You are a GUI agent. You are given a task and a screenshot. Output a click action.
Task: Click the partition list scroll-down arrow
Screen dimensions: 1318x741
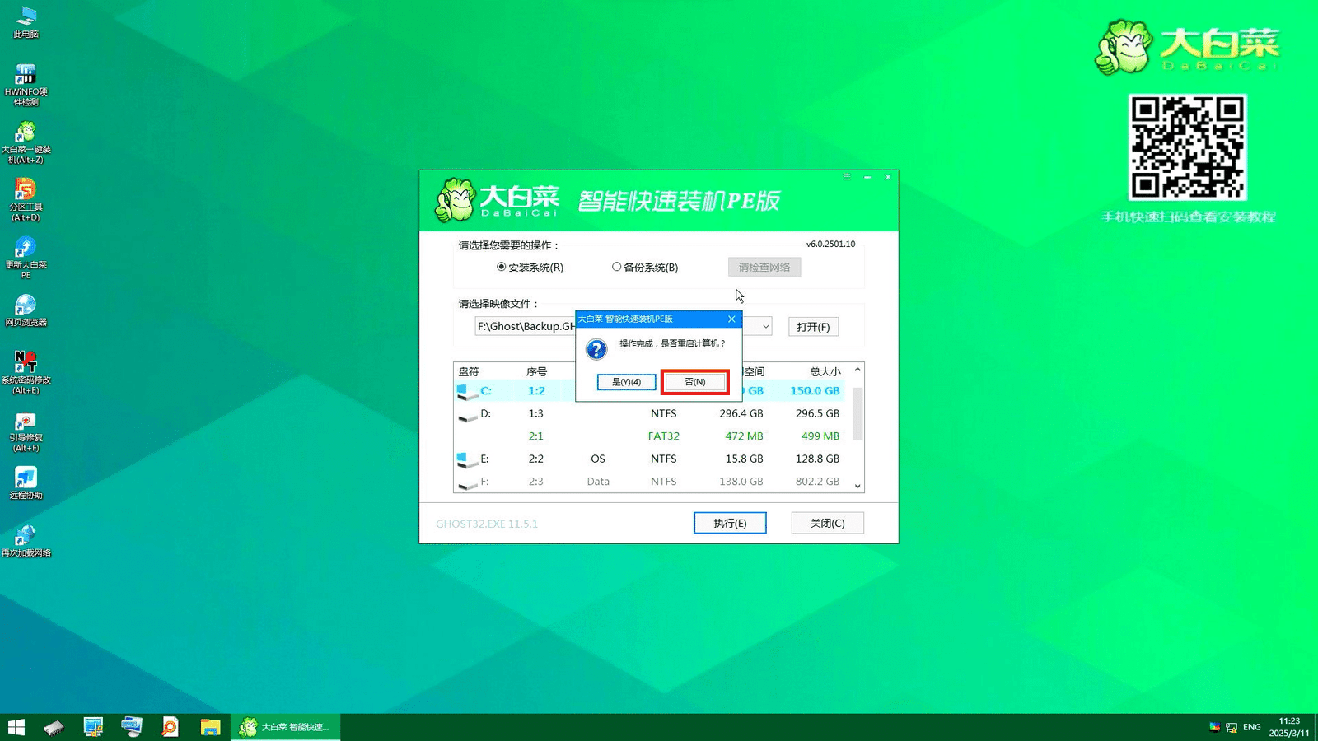pos(858,486)
